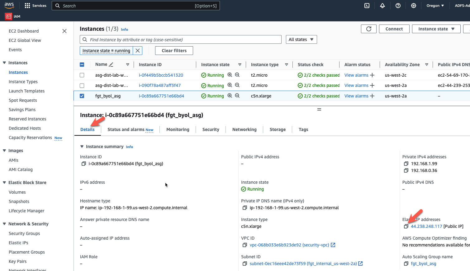Switch to the Tags tab
Image resolution: width=470 pixels, height=271 pixels.
click(x=303, y=129)
